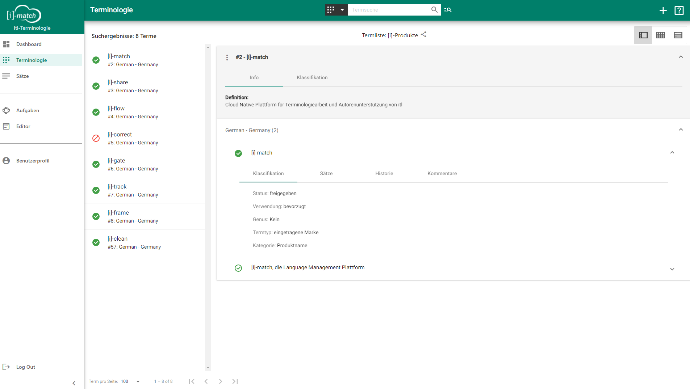Switch to split detail view layout

pos(643,35)
